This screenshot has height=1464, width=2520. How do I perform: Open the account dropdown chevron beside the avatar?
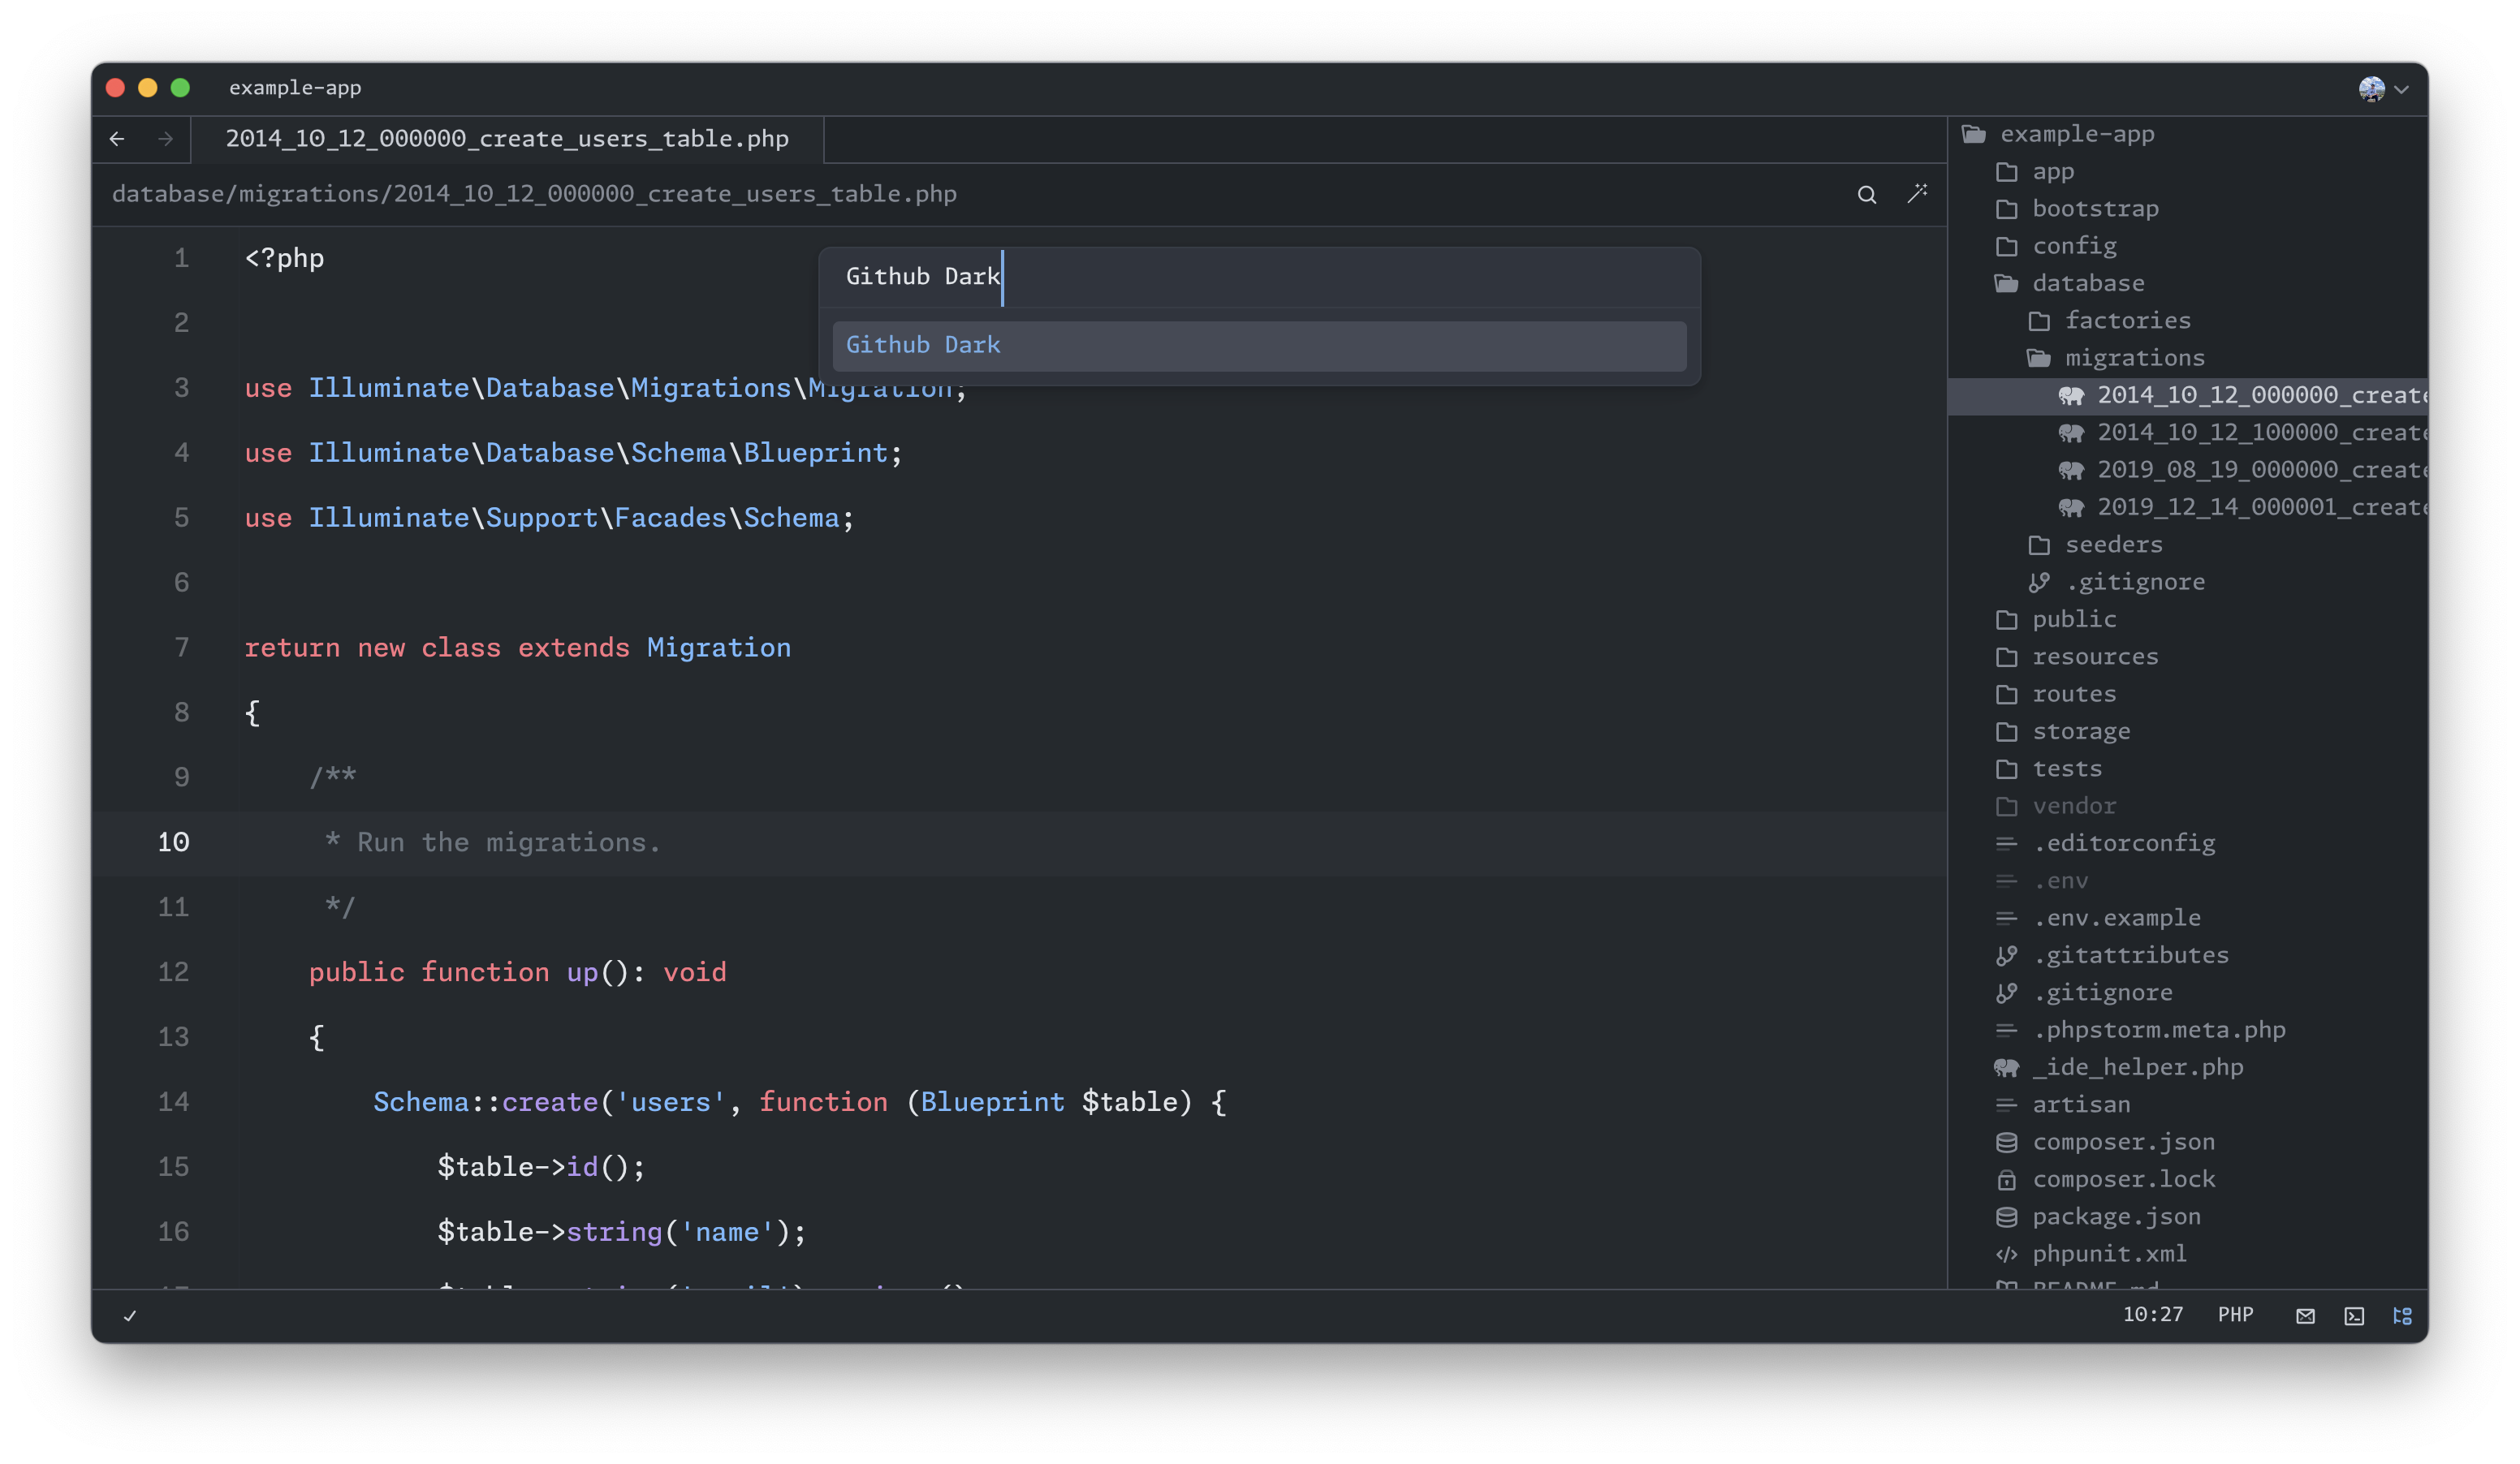pos(2402,90)
